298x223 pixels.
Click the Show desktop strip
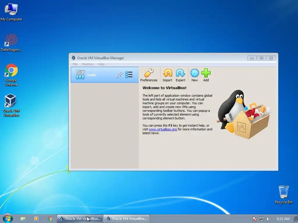(x=296, y=219)
